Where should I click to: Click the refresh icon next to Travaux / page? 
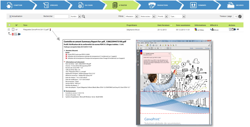point(240,16)
